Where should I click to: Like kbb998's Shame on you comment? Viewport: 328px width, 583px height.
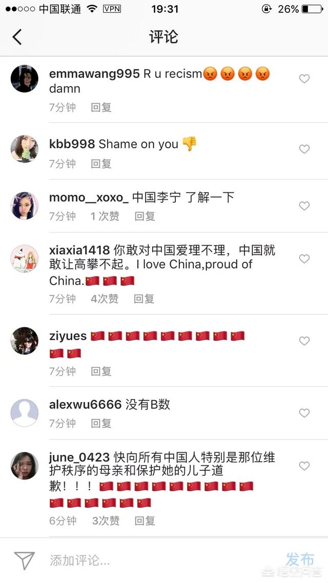tap(304, 149)
